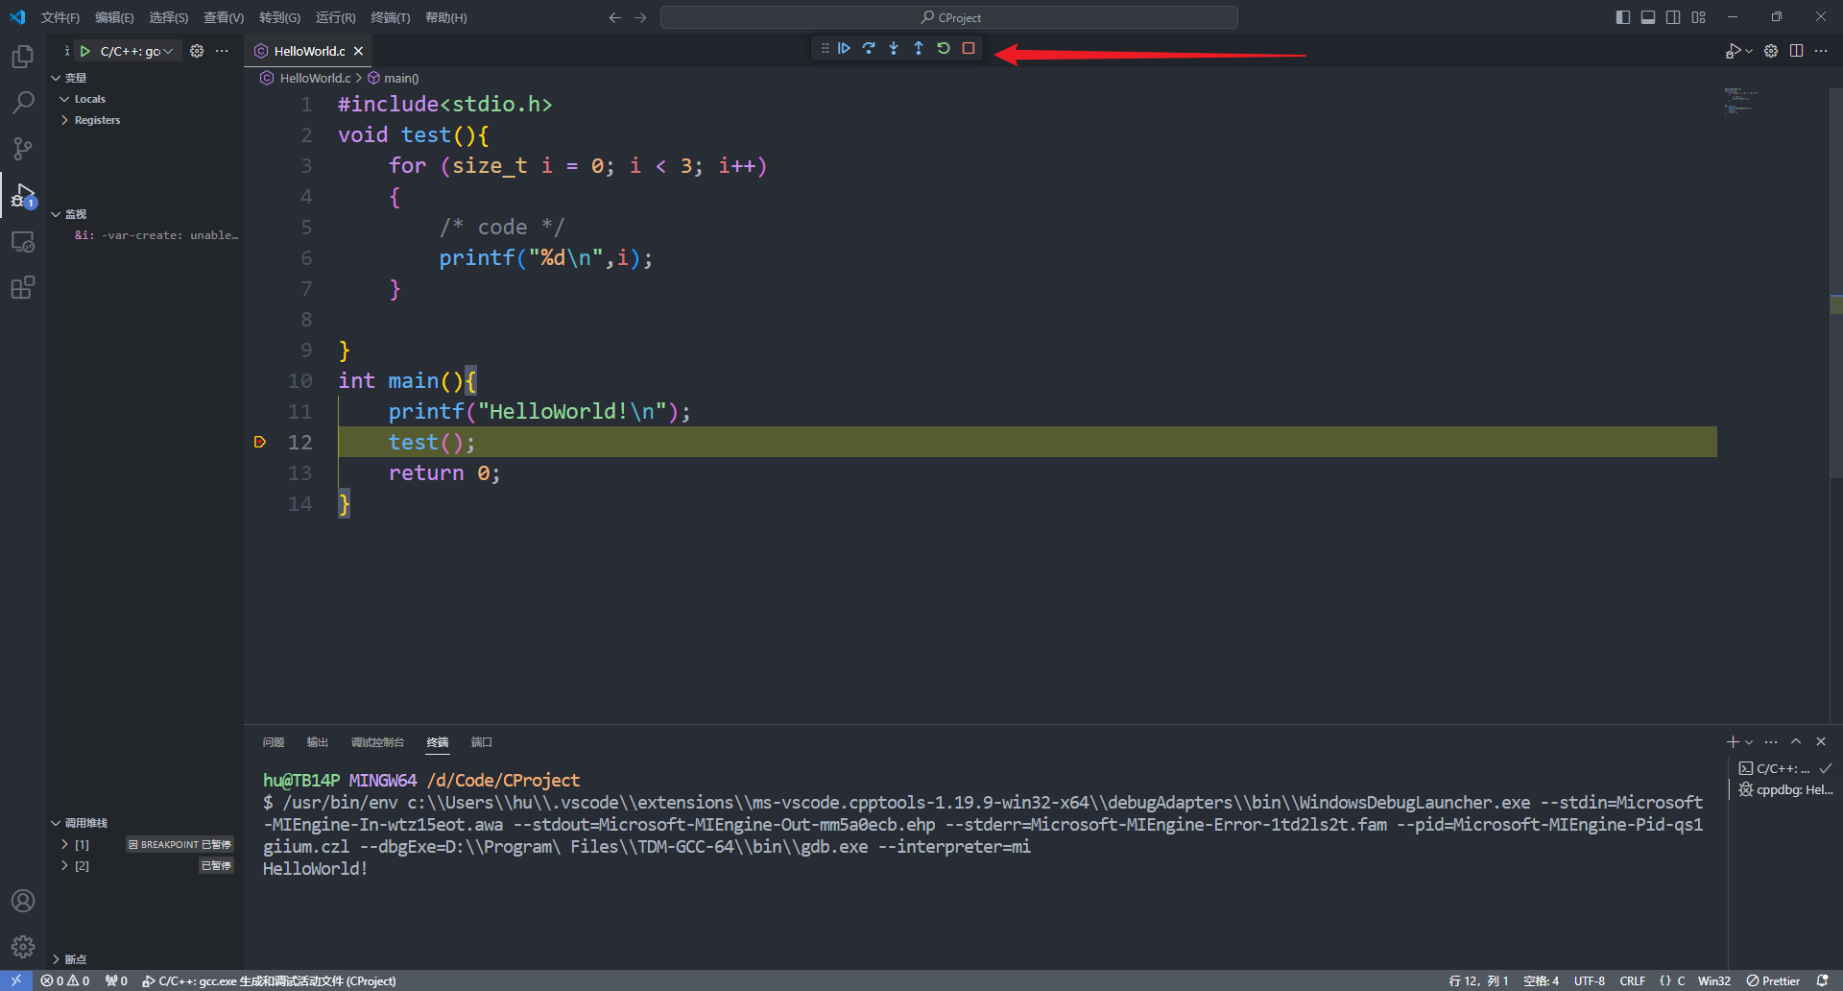Image resolution: width=1843 pixels, height=991 pixels.
Task: Open the 终端(T) menu
Action: pos(391,17)
